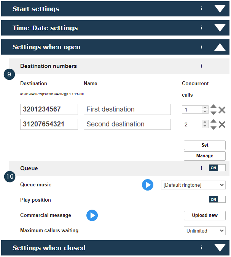
Task: Increase concurrent calls for Second destination
Action: tap(205, 122)
